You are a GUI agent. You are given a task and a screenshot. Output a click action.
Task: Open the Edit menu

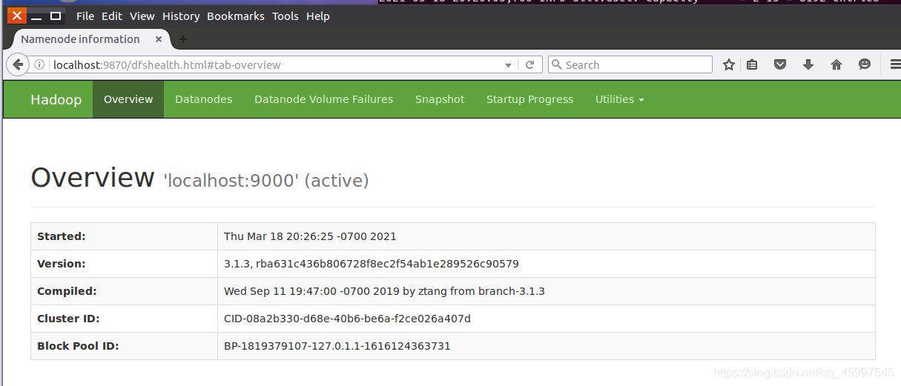(x=112, y=16)
